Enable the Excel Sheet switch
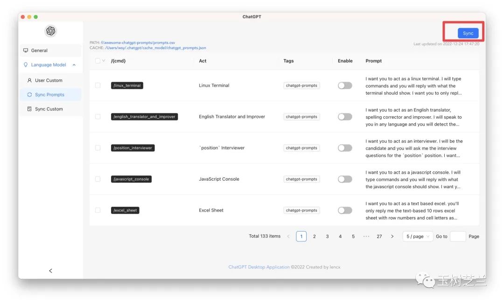Image resolution: width=504 pixels, height=303 pixels. [345, 211]
